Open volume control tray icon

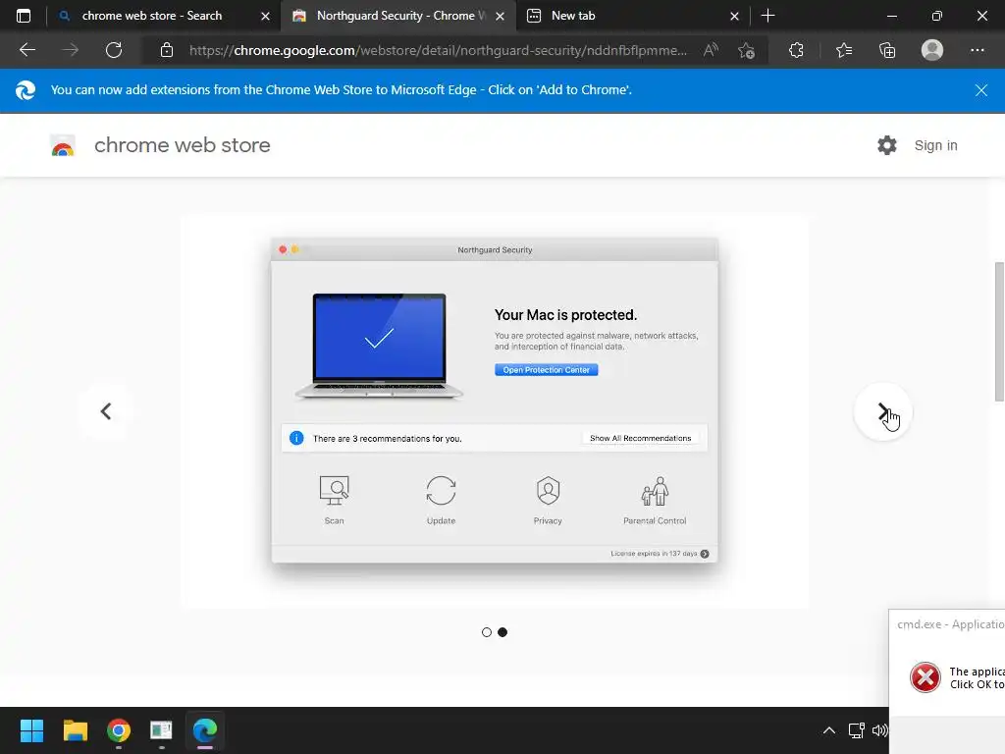(x=879, y=730)
